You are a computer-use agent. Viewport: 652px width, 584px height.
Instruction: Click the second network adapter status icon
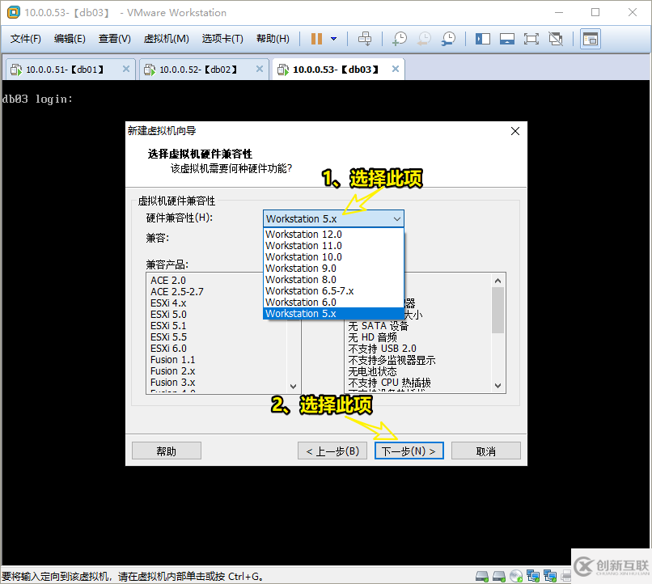click(550, 576)
